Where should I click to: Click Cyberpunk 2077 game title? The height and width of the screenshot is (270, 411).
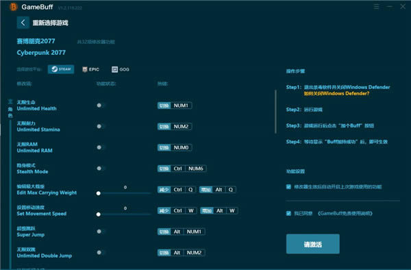click(41, 53)
